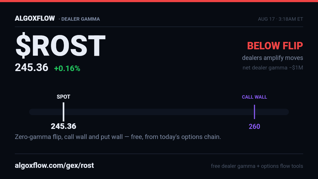Click the CALL WALL label
The image size is (318, 179).
tap(254, 97)
